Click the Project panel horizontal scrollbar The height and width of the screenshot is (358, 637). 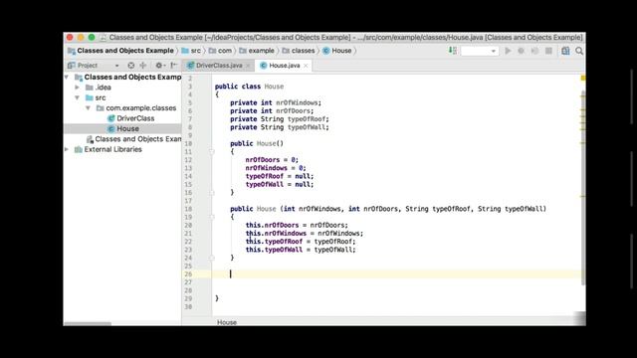point(88,323)
